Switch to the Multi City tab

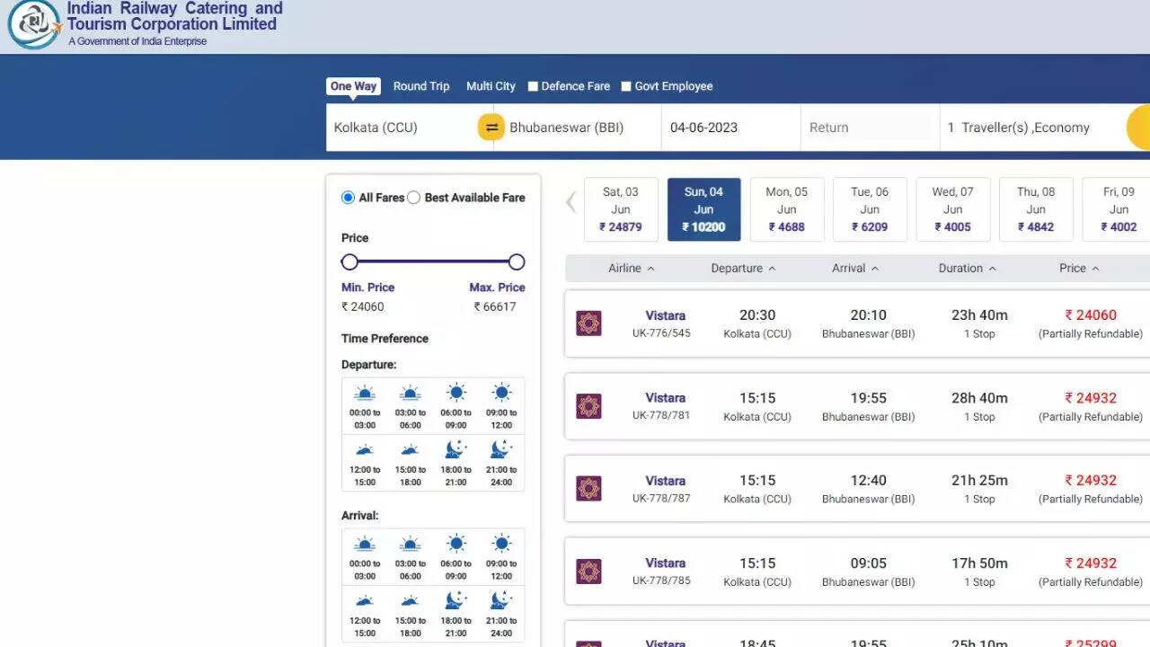491,86
